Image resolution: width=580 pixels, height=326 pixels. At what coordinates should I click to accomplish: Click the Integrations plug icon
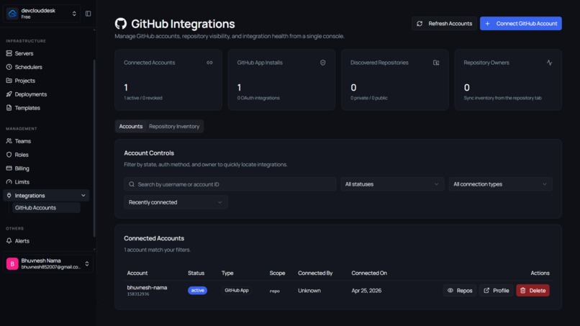point(9,195)
